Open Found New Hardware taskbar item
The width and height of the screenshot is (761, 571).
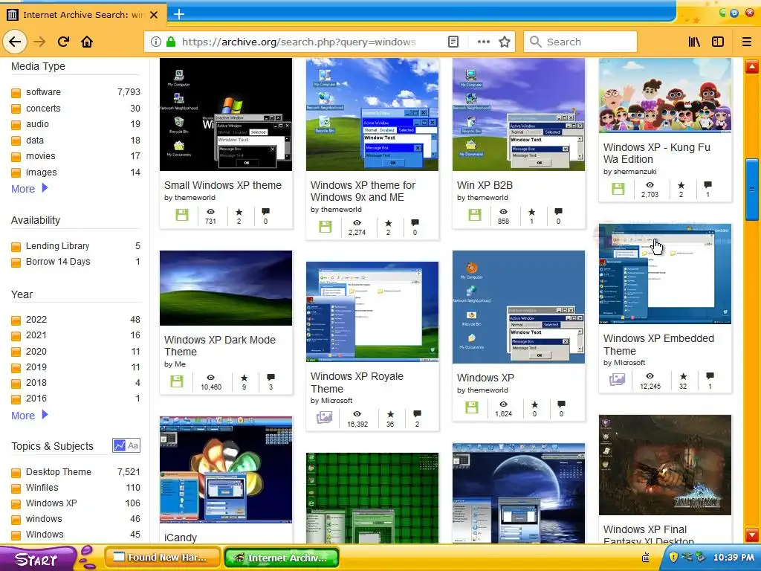[x=163, y=558]
